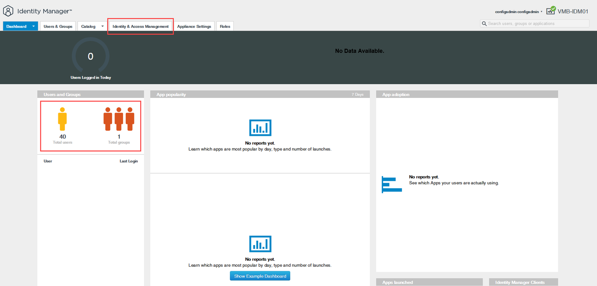This screenshot has height=286, width=597.
Task: Click the system health monitor icon
Action: (x=551, y=10)
